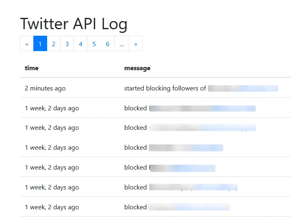The height and width of the screenshot is (217, 291).
Task: Click the Twitter API Log heading
Action: coord(74,24)
